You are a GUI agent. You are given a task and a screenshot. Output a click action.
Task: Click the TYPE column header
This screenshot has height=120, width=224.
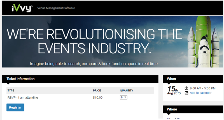[11, 91]
